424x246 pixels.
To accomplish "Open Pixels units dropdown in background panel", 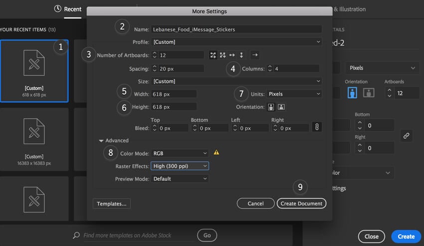I will (x=383, y=68).
